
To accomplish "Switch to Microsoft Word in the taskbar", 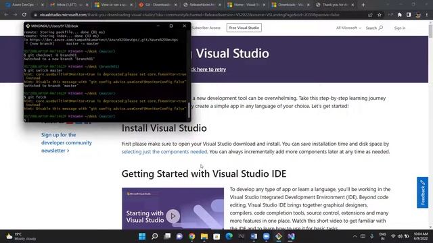I will [254, 236].
